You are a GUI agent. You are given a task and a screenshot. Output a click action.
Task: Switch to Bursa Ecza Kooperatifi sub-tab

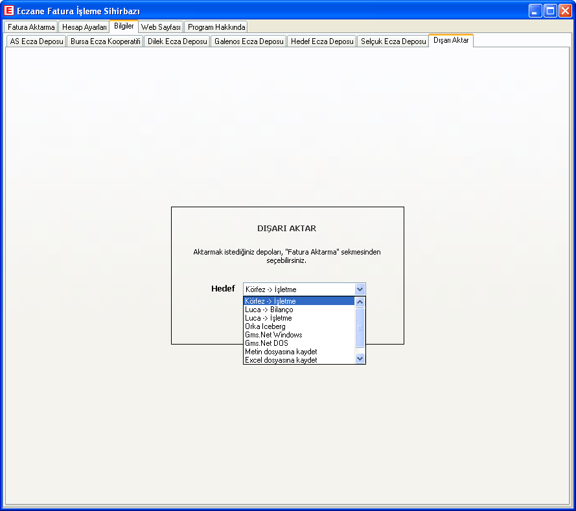pos(105,41)
